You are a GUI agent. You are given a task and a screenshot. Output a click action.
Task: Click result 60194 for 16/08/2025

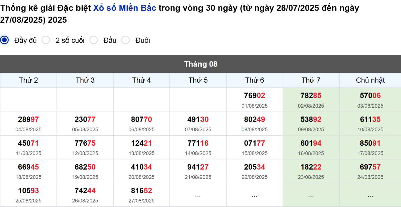pyautogui.click(x=311, y=143)
